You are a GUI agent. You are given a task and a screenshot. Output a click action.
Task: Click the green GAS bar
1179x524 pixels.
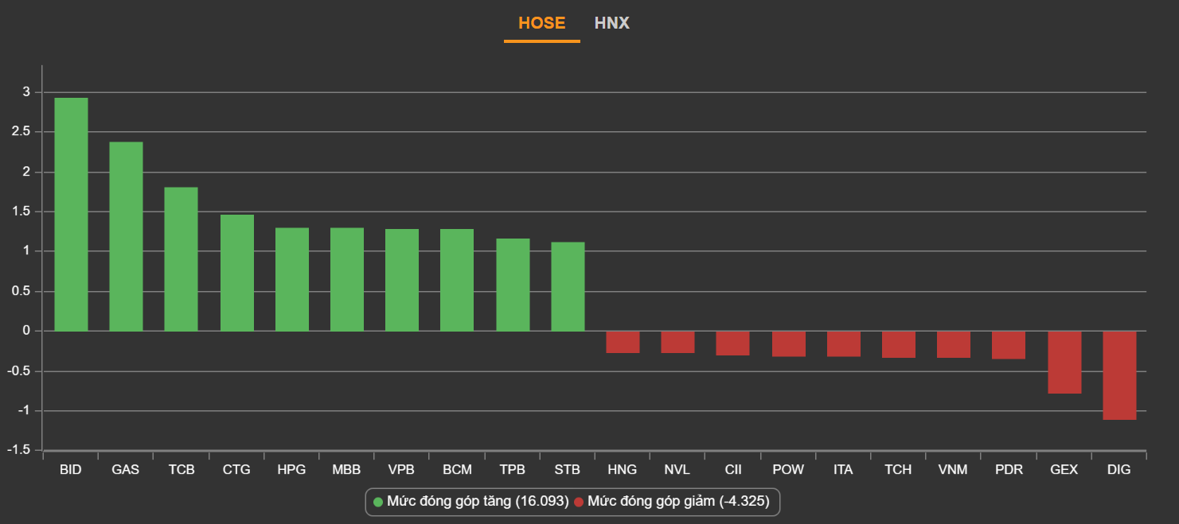[126, 236]
